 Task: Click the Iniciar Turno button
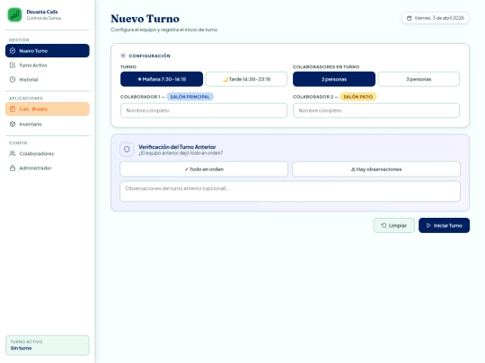click(x=445, y=225)
